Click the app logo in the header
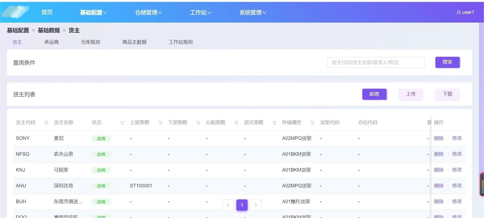The image size is (484, 218). coord(15,12)
